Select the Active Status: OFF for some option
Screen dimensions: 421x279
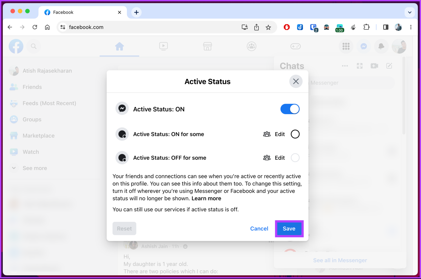(x=295, y=157)
